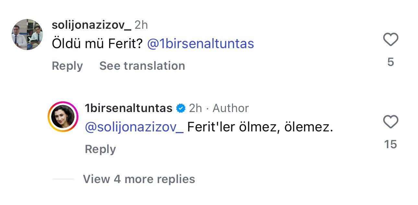
Task: Click the "Author" label on the reply
Action: pos(231,108)
